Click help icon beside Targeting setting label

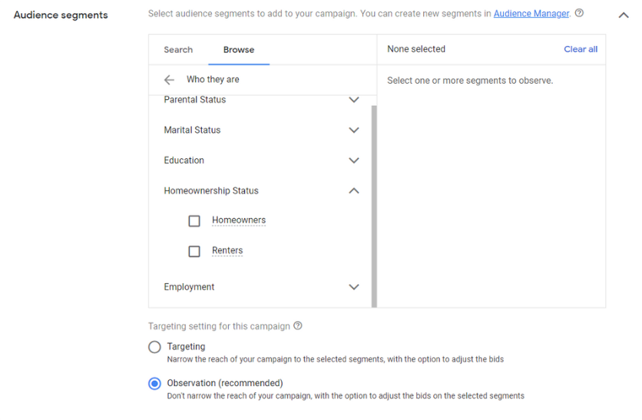298,326
